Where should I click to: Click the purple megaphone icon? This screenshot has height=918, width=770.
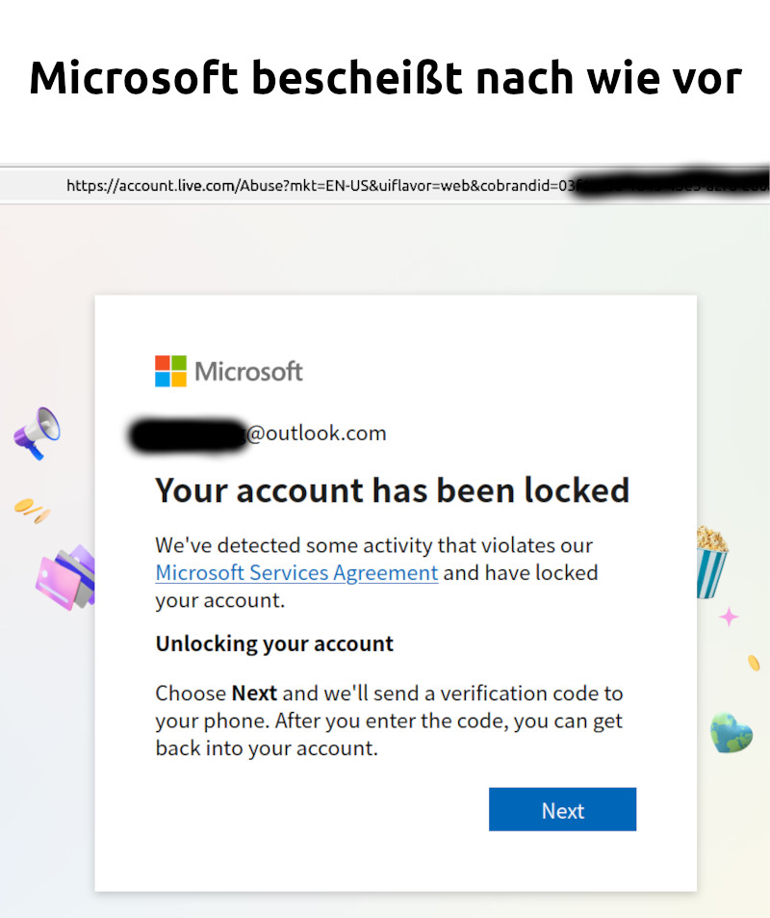[38, 433]
